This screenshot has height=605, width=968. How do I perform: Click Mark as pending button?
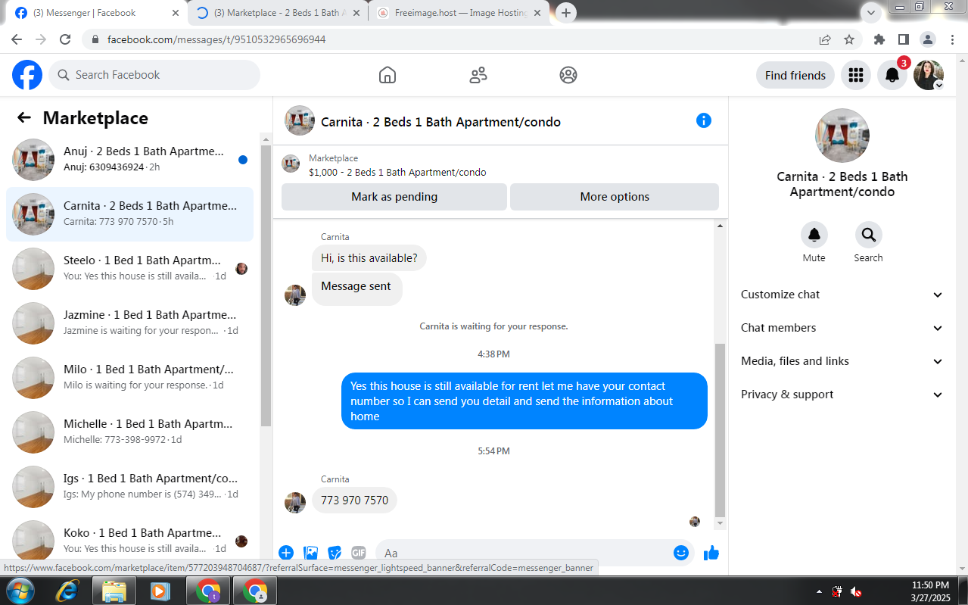coord(394,197)
